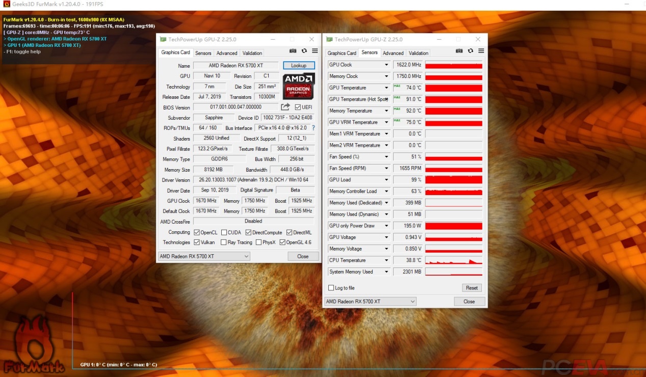Switch to Advanced tab in Graphics Card window
The height and width of the screenshot is (377, 646).
point(226,53)
